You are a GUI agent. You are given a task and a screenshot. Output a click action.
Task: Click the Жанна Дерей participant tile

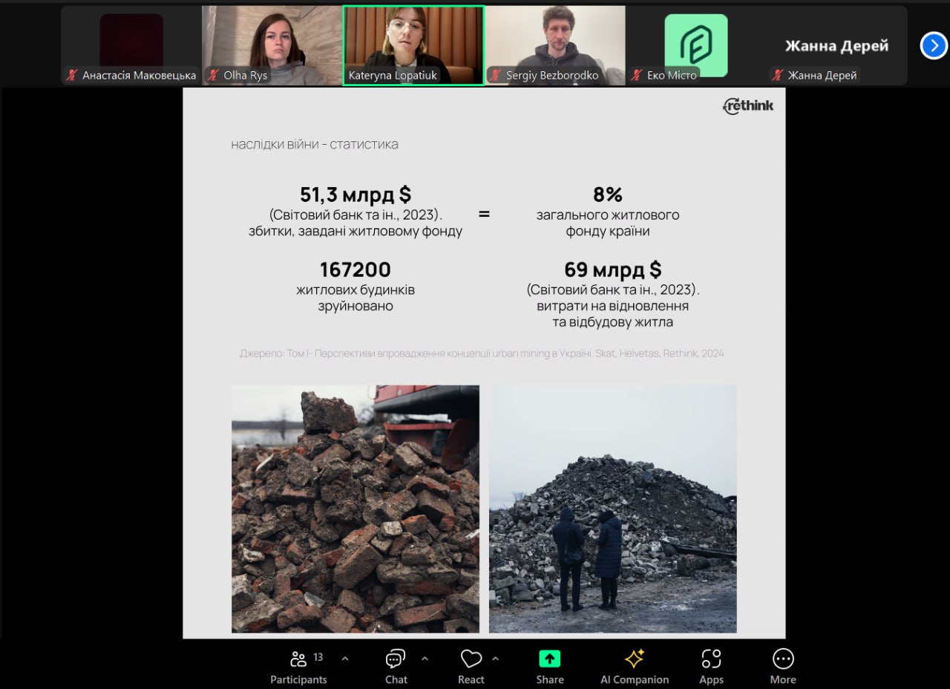tap(836, 46)
